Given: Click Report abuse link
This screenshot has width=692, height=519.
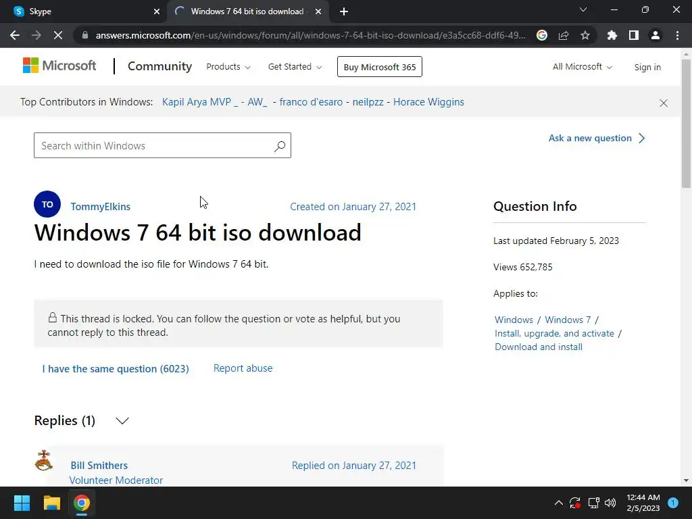Looking at the screenshot, I should coord(243,368).
